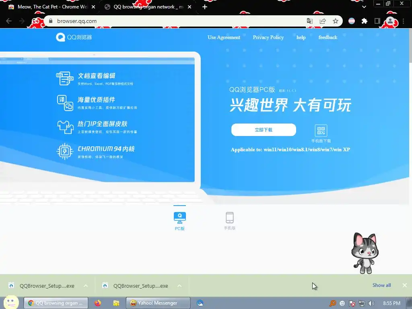Screen dimensions: 412x309
Task: Click the 8:55 PM clock
Action: coord(391,303)
